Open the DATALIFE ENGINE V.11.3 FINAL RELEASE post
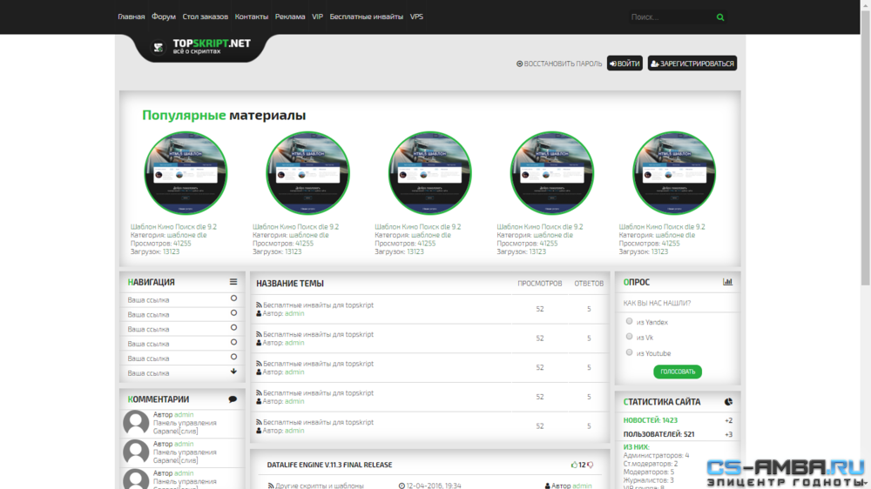This screenshot has width=871, height=489. (x=329, y=465)
